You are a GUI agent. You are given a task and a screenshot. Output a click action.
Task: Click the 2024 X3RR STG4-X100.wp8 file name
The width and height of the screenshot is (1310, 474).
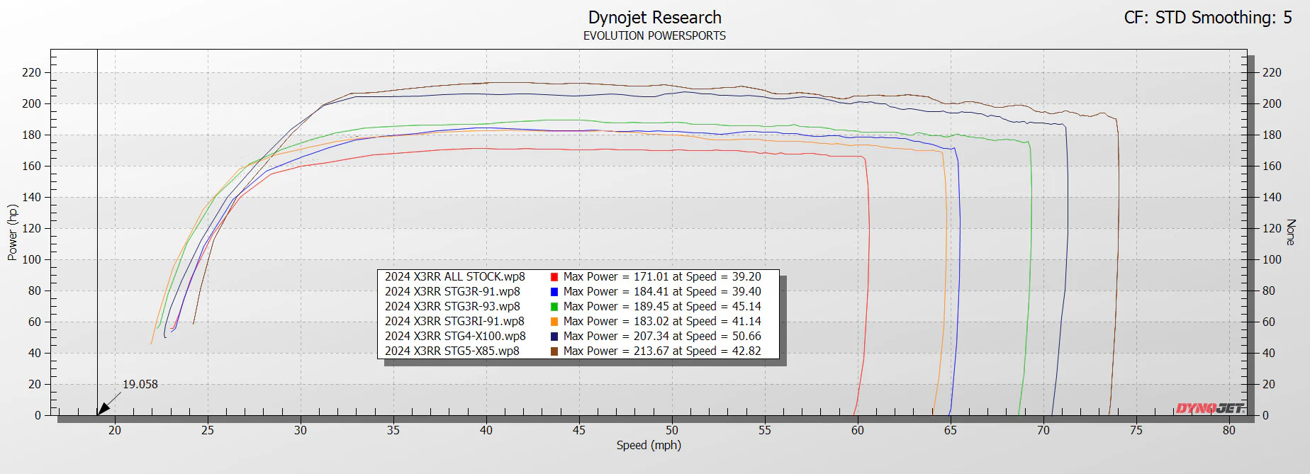[455, 337]
